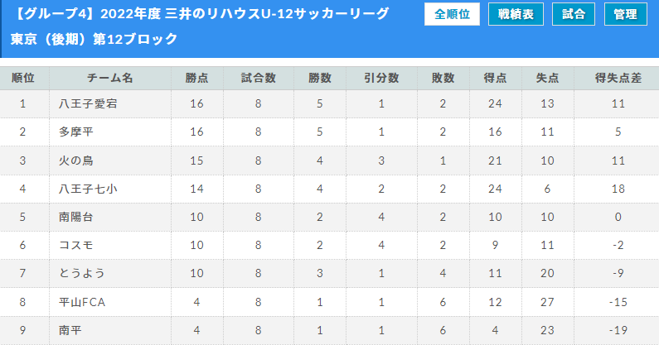659x345 pixels.
Task: Click the 失点 column header
Action: (x=546, y=79)
